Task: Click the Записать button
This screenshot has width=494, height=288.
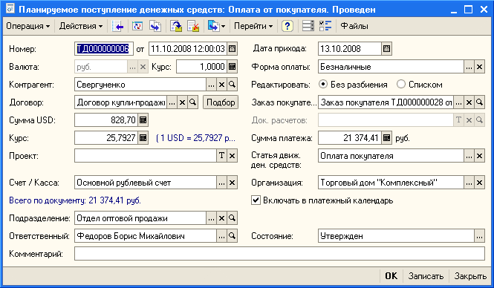Action: pos(426,276)
